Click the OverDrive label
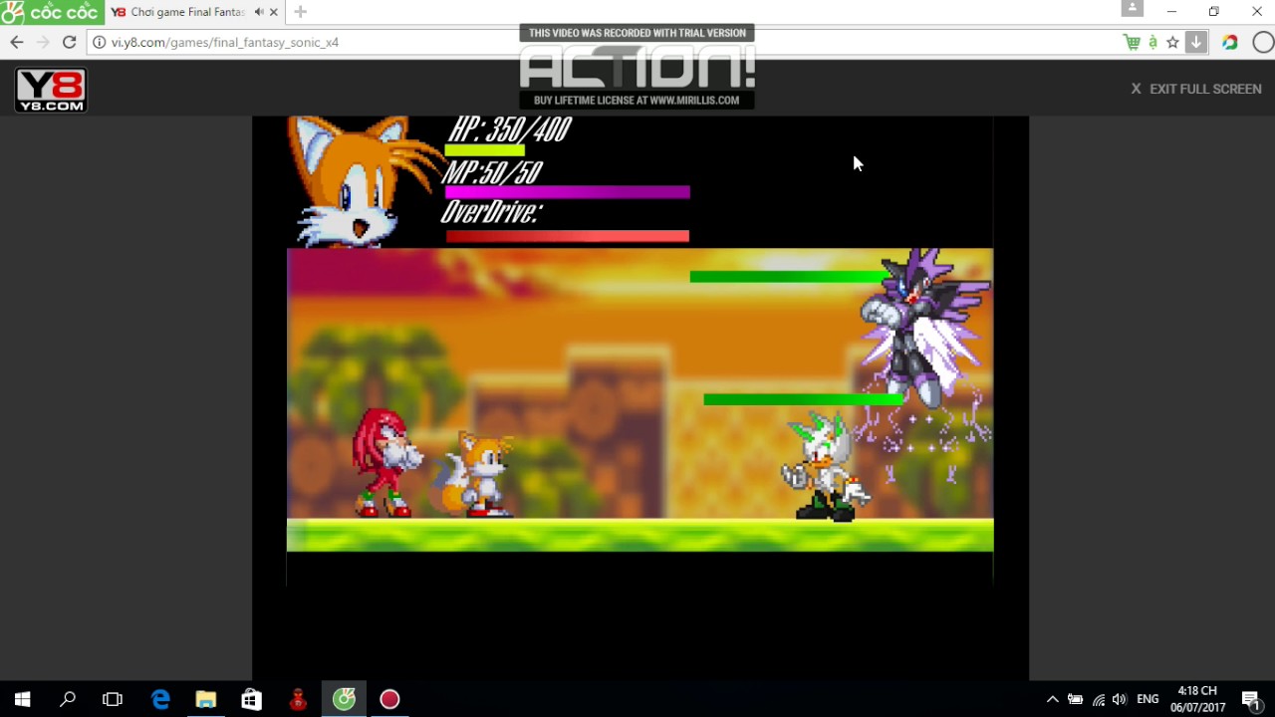The width and height of the screenshot is (1275, 717). click(x=491, y=212)
